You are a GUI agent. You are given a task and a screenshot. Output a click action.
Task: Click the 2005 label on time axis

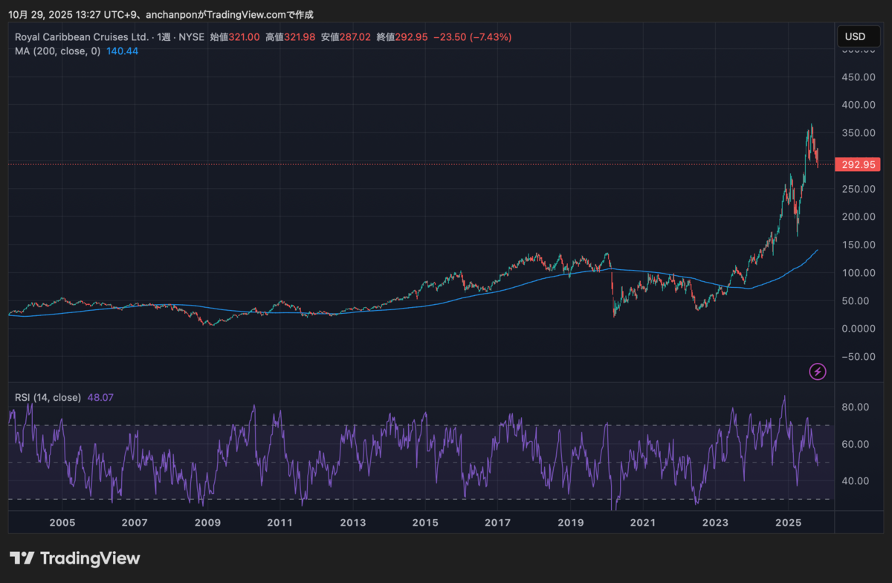coord(62,523)
